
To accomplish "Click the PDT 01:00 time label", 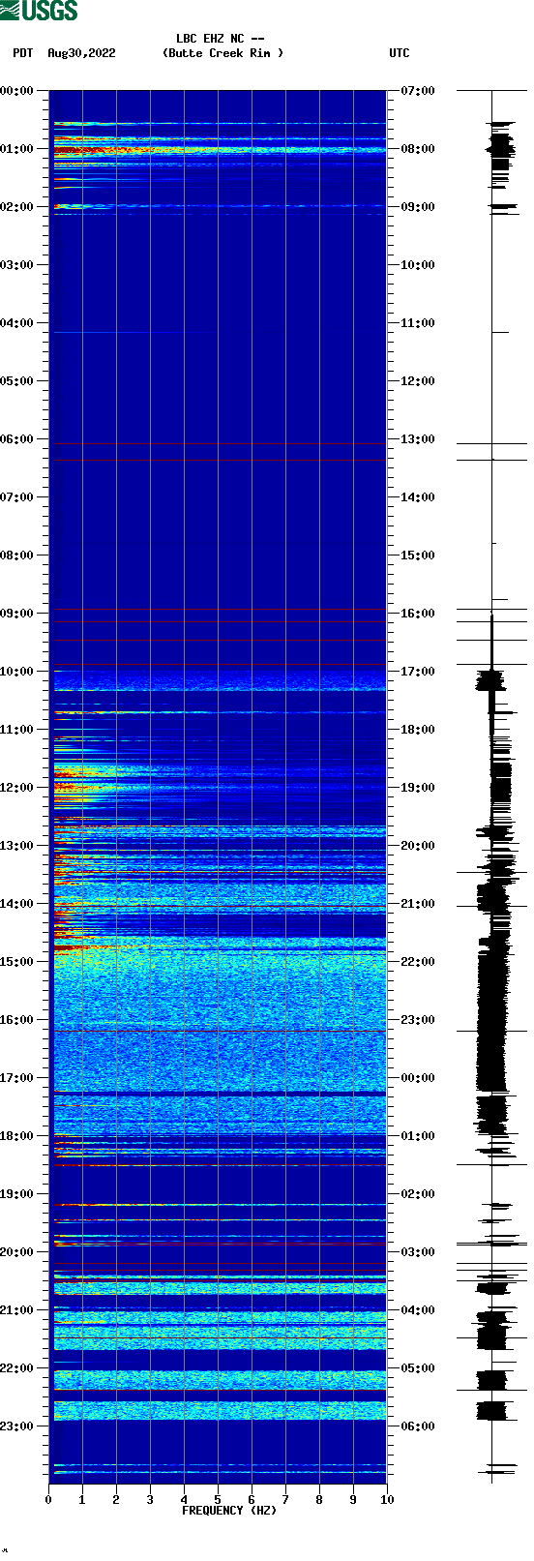I will tap(17, 149).
